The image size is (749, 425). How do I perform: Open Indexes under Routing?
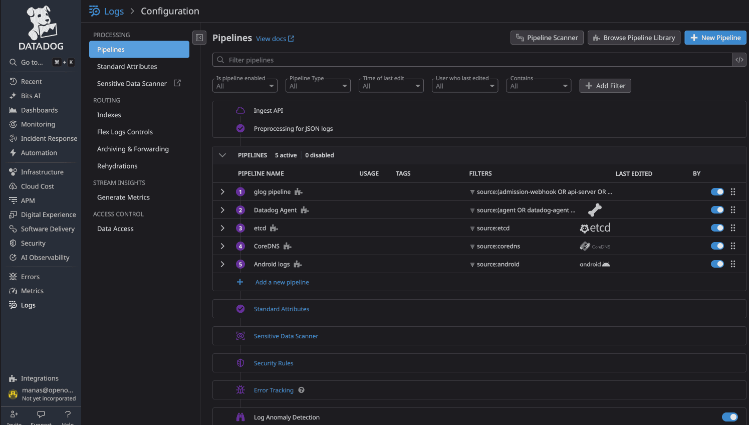109,115
